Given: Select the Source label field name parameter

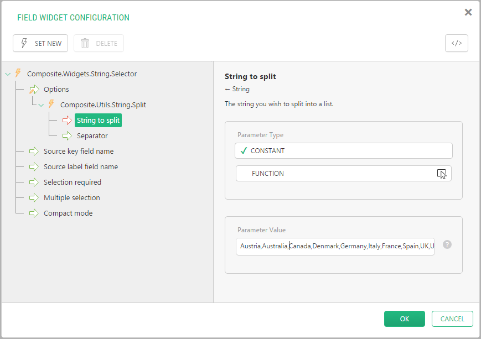Looking at the screenshot, I should point(80,166).
